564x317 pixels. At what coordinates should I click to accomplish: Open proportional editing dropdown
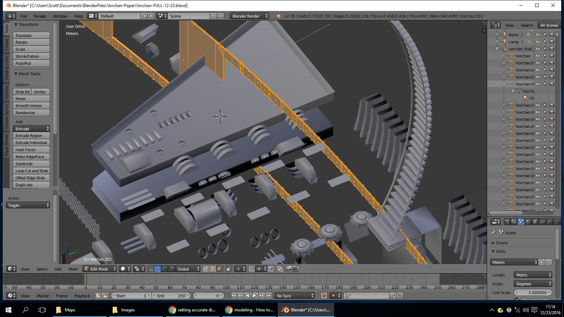point(240,269)
